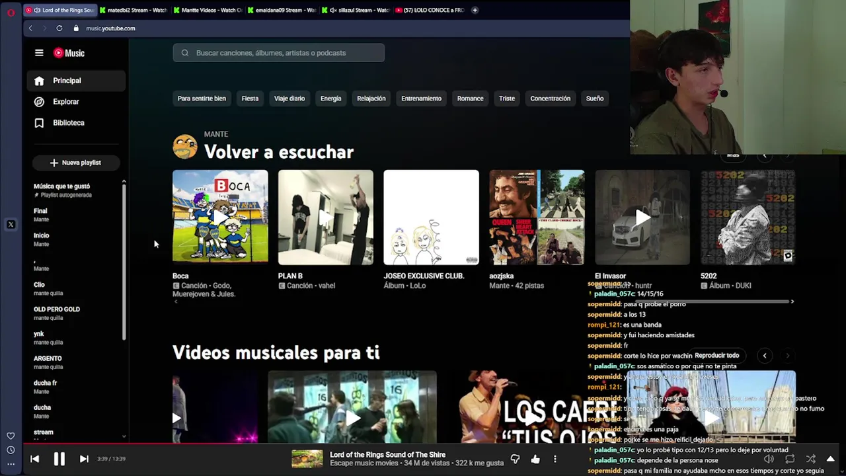Screen dimensions: 846x476
Task: Open the OLD PERO GOLD playlist
Action: pos(75,313)
